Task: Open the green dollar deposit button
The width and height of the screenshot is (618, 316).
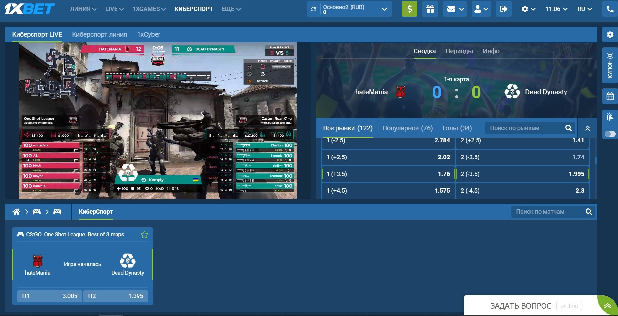Action: (x=410, y=9)
